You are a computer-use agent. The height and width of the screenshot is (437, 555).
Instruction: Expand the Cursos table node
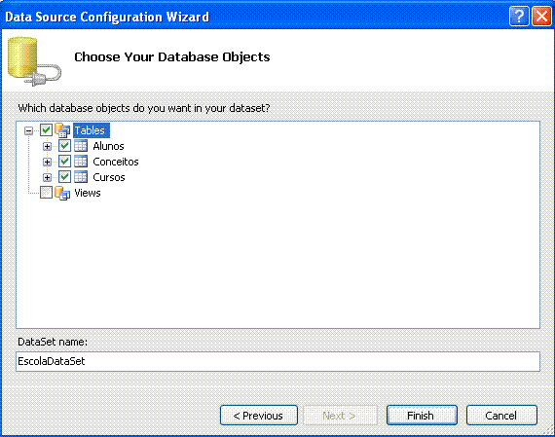click(47, 177)
